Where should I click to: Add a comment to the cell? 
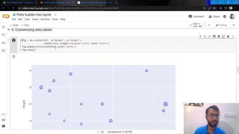[214, 36]
